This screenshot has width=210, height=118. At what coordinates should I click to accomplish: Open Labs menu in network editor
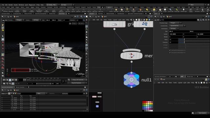(123, 20)
